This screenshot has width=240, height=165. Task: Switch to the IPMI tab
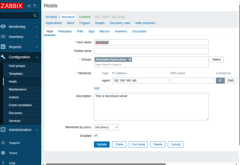tap(80, 31)
